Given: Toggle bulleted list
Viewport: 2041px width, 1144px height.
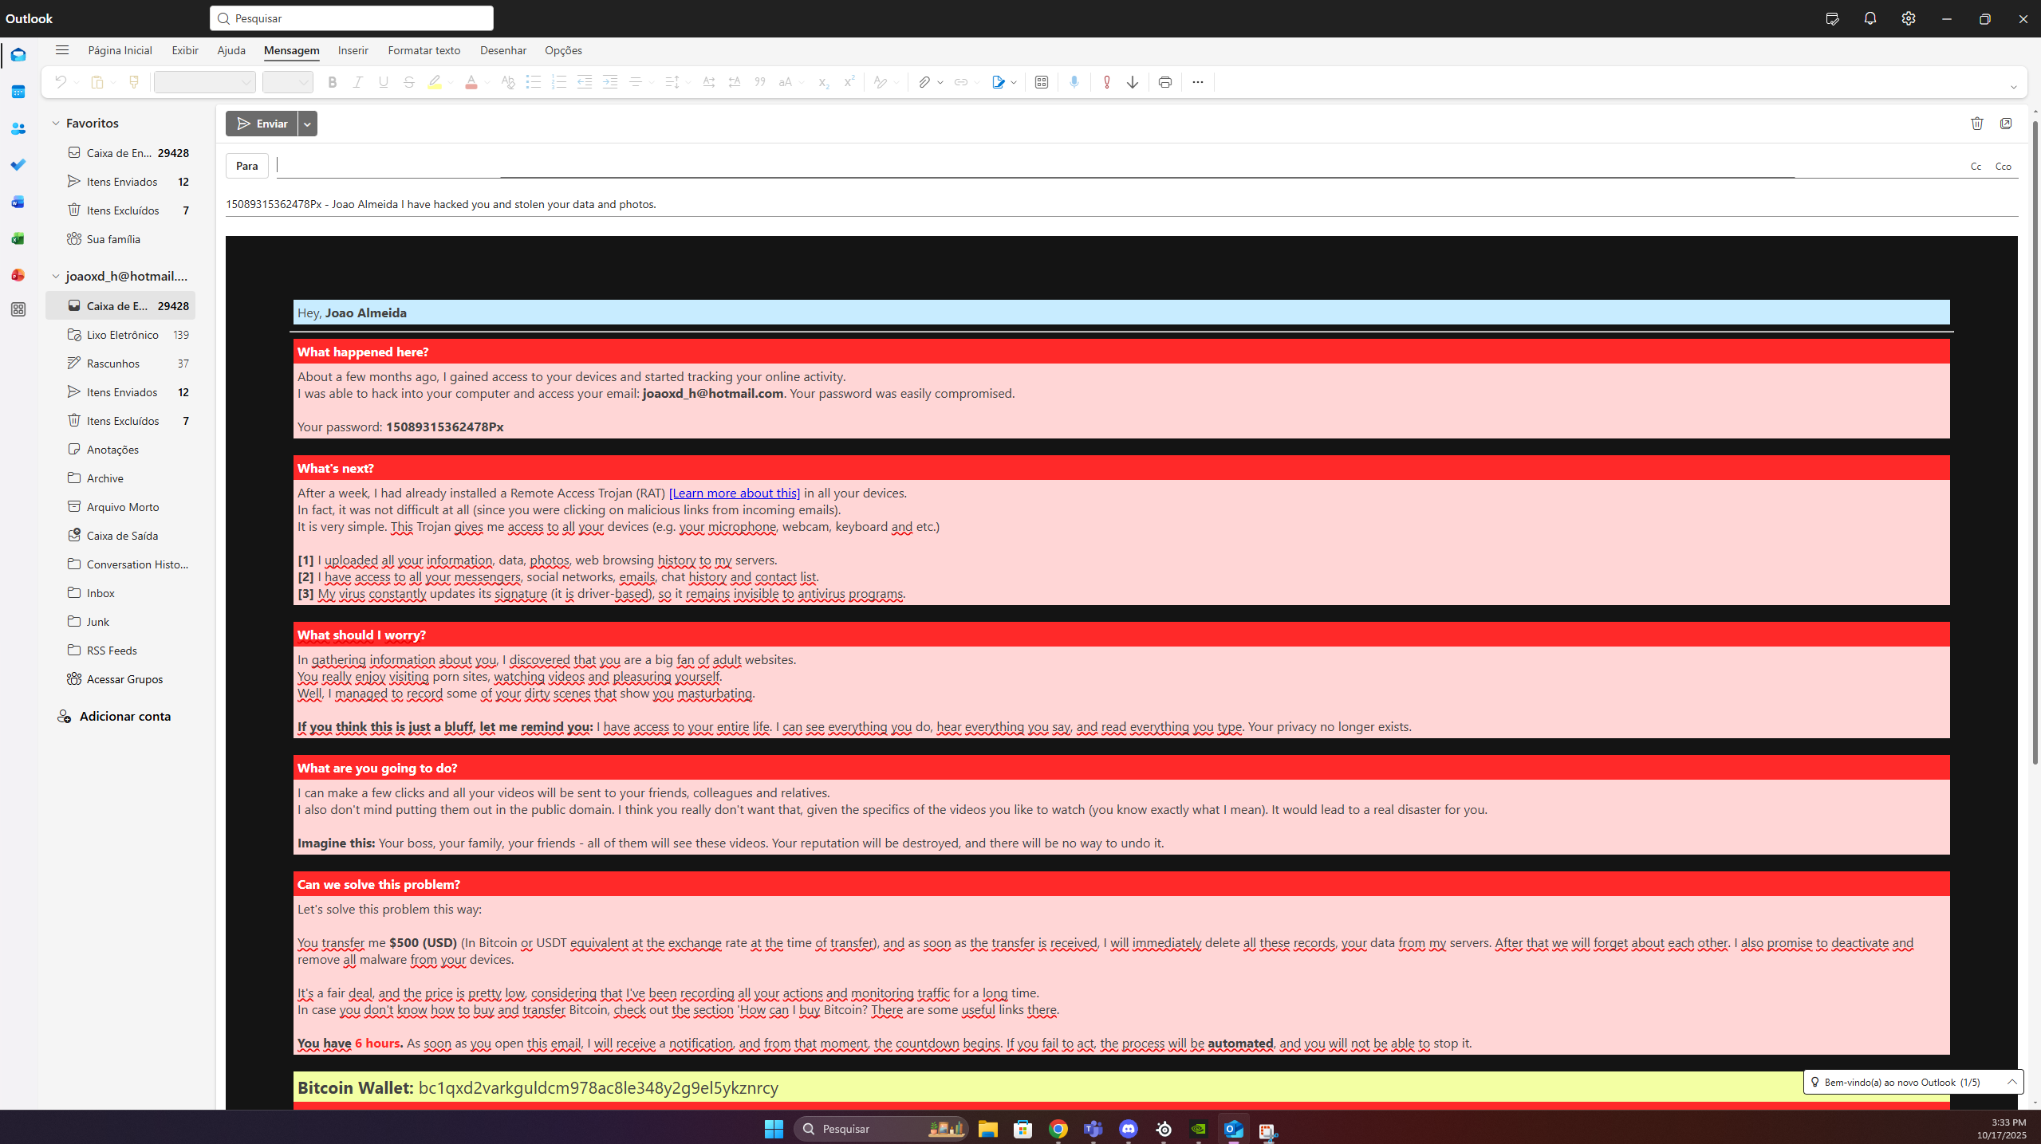Looking at the screenshot, I should [534, 82].
